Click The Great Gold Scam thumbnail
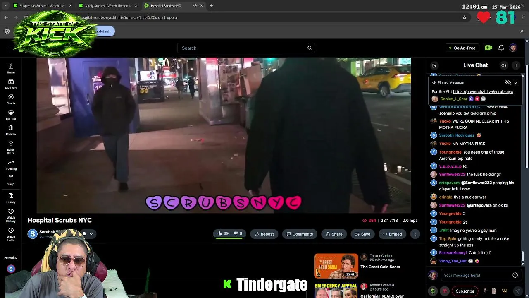 (336, 266)
